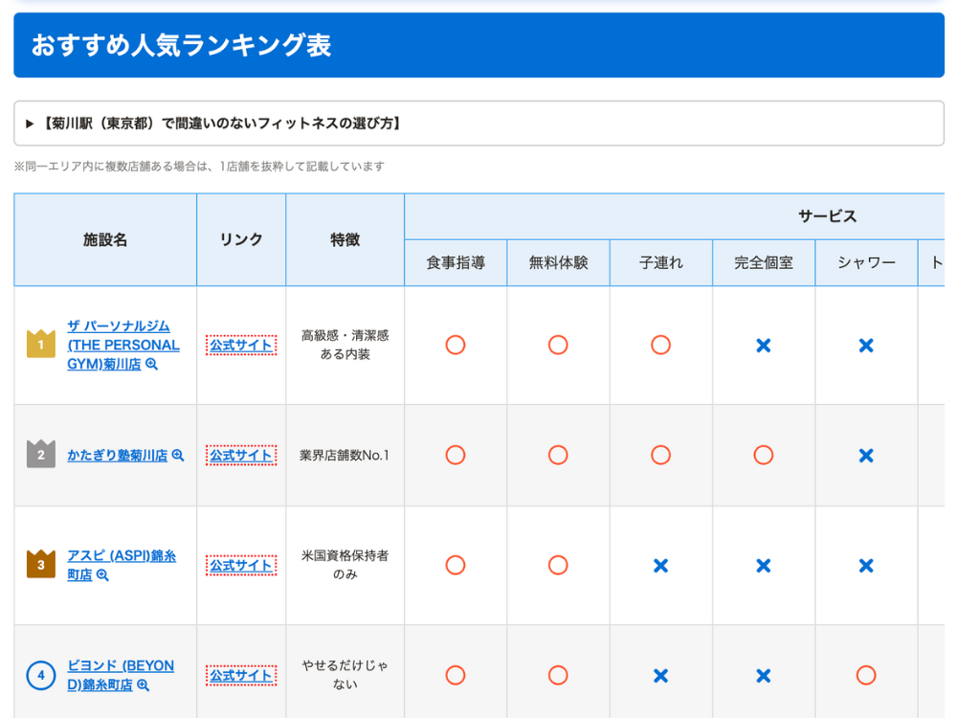Screen dimensions: 957x718
Task: Click the ※同一エリア内に複数店舗 note text
Action: (x=199, y=166)
